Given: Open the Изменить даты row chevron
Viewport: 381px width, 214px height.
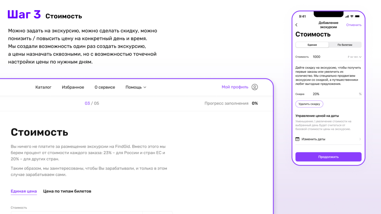Looking at the screenshot, I should coord(360,139).
